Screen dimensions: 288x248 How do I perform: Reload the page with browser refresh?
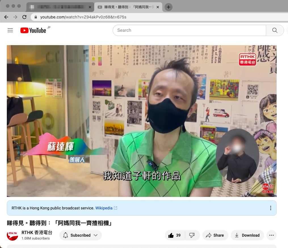(24, 17)
